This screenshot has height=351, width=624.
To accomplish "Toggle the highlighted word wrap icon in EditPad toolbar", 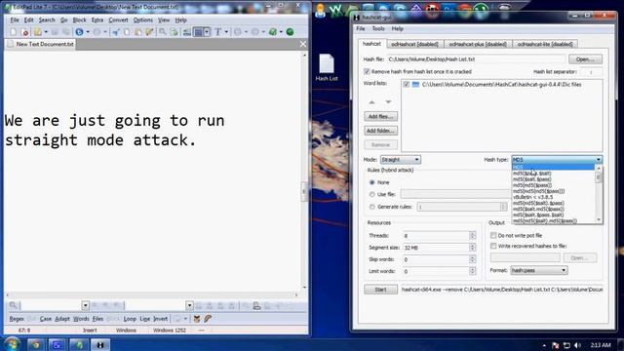I will [198, 32].
